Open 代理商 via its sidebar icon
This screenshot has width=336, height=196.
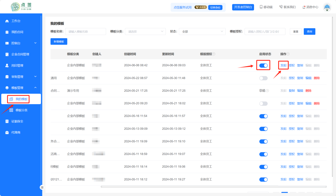7,133
